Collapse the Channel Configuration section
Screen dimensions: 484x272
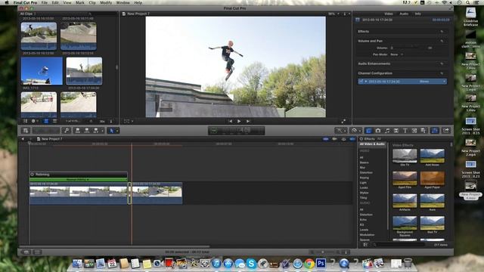pyautogui.click(x=442, y=73)
